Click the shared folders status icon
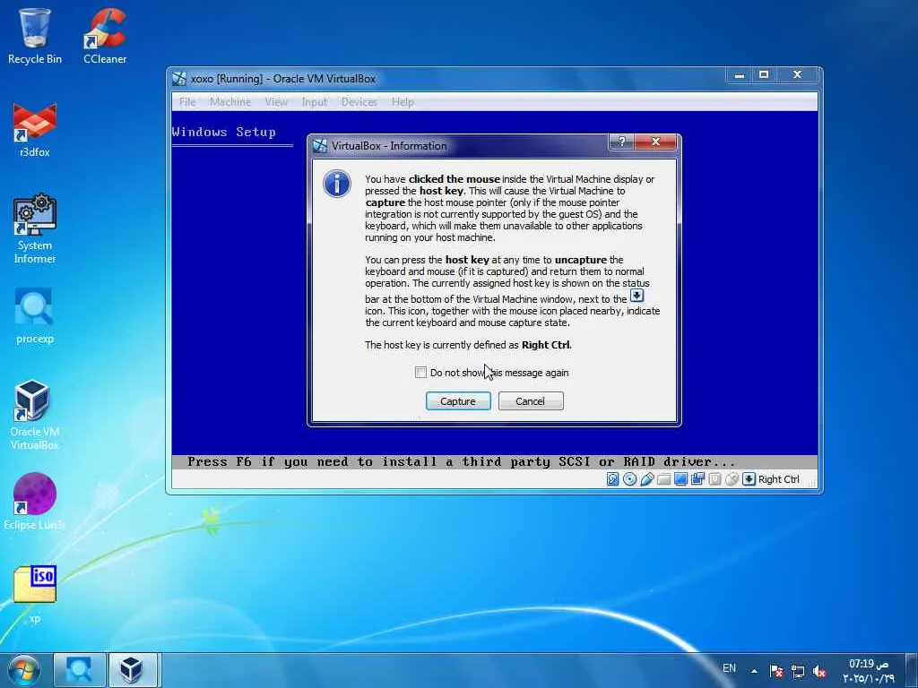Image resolution: width=918 pixels, height=688 pixels. coord(663,479)
